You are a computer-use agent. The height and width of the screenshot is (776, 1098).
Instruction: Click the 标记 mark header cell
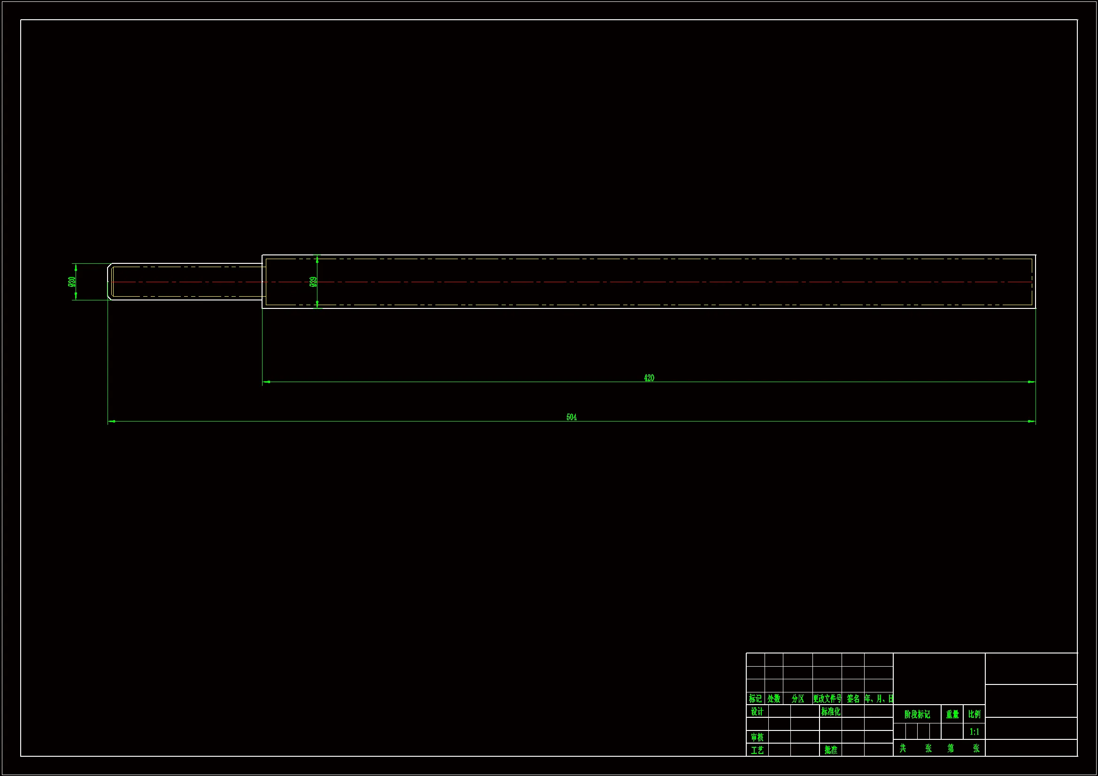click(x=755, y=699)
